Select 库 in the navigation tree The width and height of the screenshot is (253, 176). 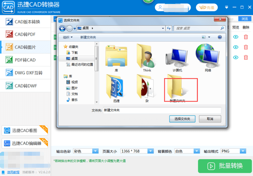[x=68, y=76]
